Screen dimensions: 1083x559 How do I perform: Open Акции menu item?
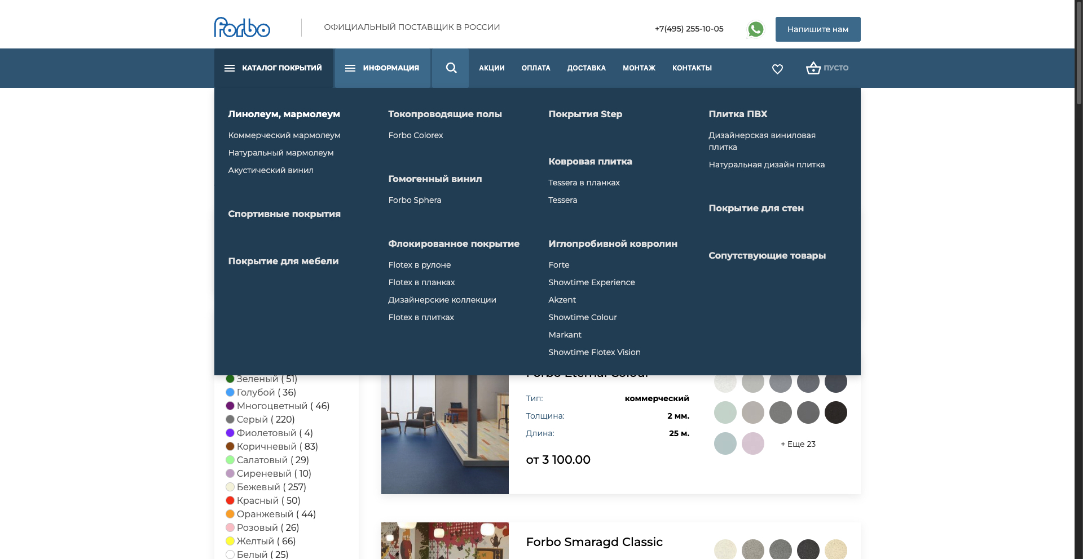click(492, 68)
